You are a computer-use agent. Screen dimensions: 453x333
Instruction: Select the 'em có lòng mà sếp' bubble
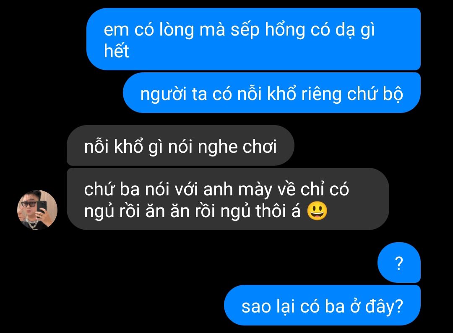[253, 39]
